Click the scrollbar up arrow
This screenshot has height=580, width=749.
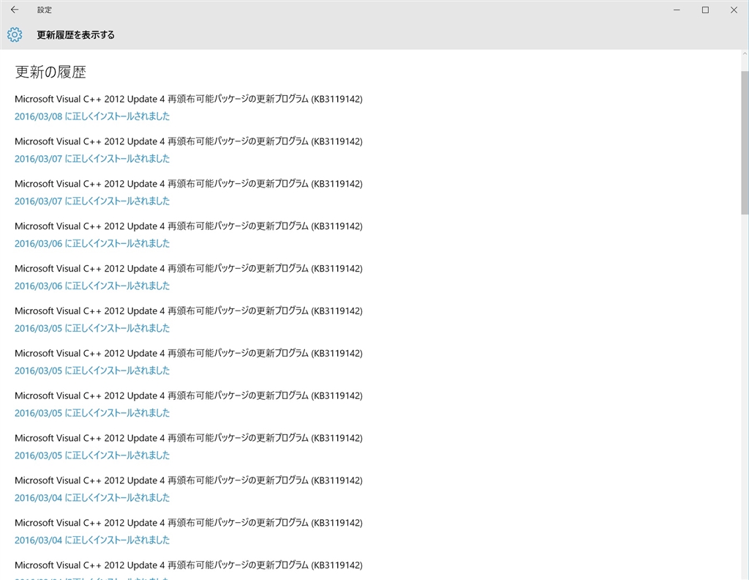[x=745, y=53]
